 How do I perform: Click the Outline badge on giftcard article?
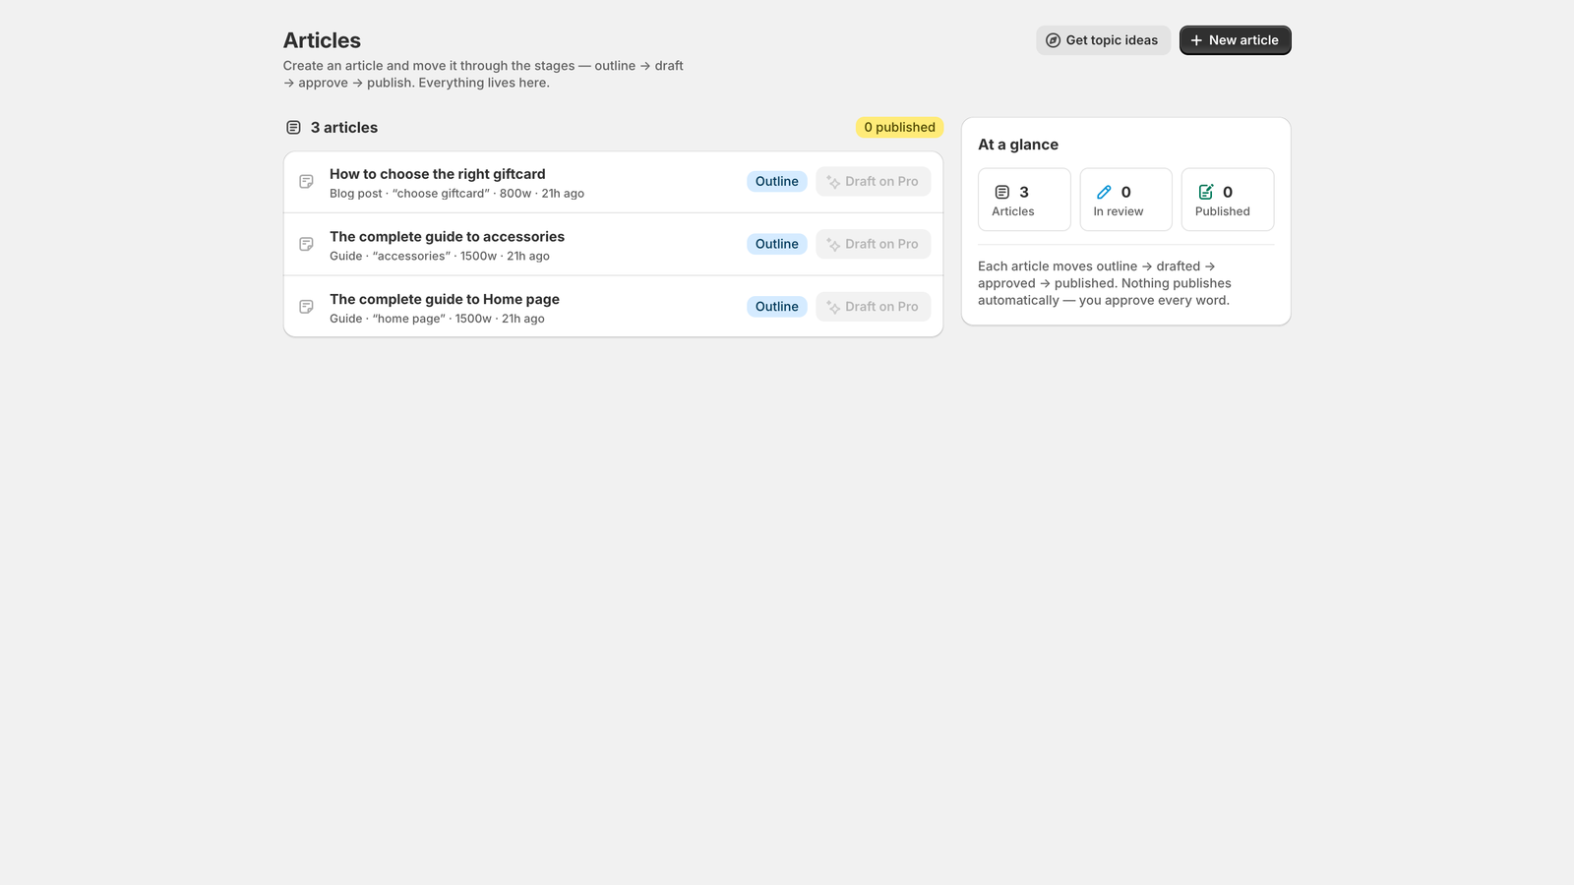776,182
